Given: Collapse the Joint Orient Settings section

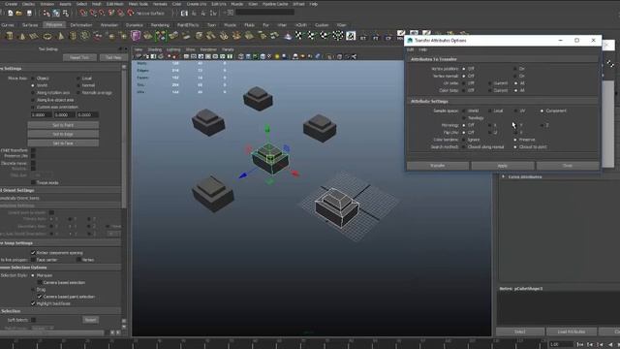Looking at the screenshot, I should click(60, 190).
